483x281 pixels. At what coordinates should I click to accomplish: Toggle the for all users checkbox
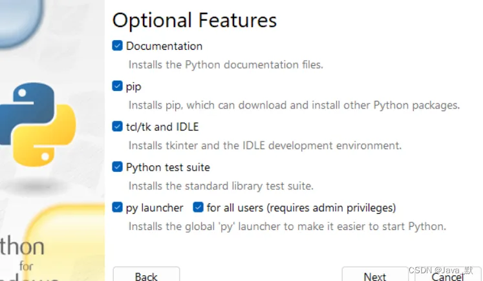point(198,207)
